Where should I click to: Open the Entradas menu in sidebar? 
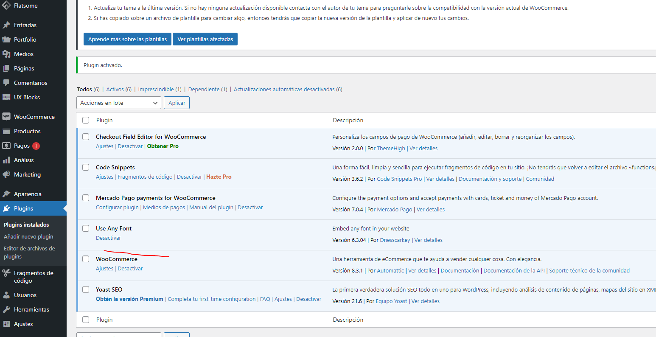[33, 25]
